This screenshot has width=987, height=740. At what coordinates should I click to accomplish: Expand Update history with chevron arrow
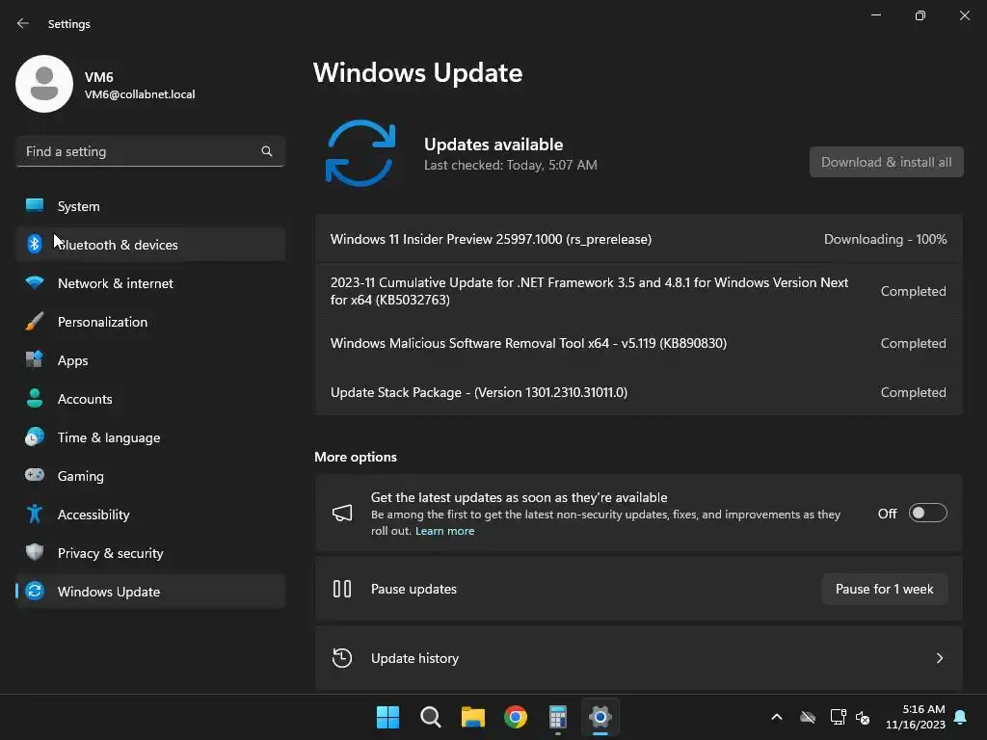tap(940, 658)
